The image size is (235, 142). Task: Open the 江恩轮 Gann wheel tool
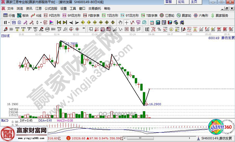pos(167,15)
